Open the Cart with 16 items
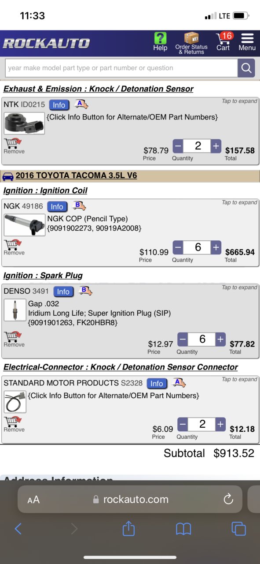The width and height of the screenshot is (260, 564). [x=223, y=42]
